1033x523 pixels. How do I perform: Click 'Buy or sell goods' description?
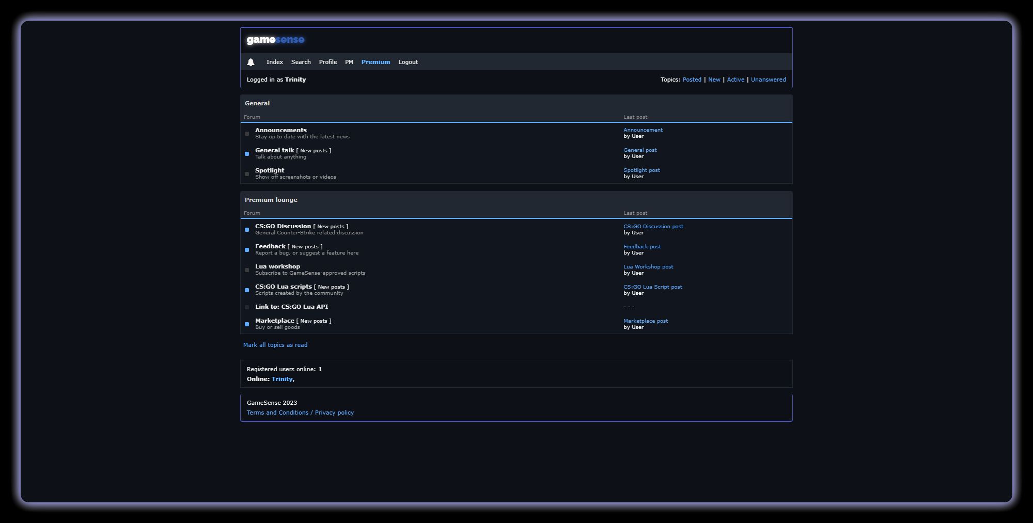(277, 327)
